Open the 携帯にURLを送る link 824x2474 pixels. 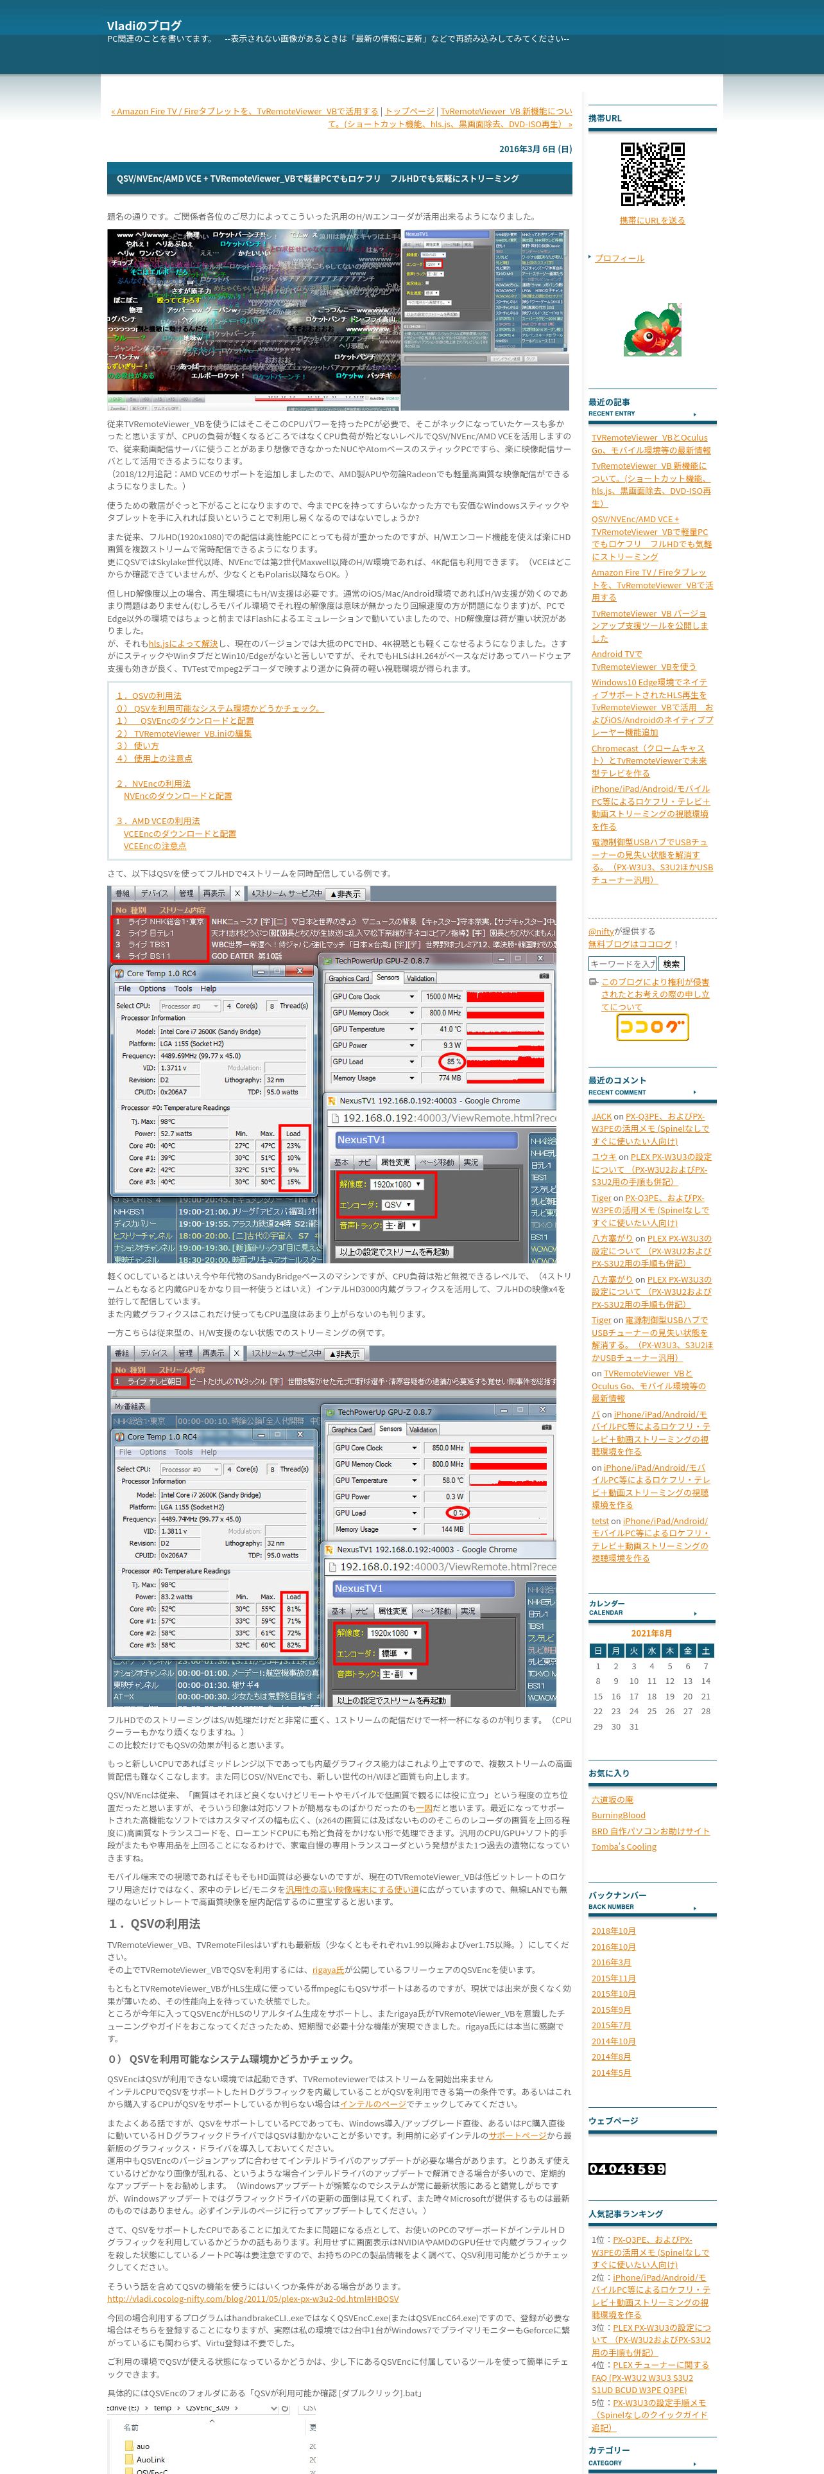652,220
